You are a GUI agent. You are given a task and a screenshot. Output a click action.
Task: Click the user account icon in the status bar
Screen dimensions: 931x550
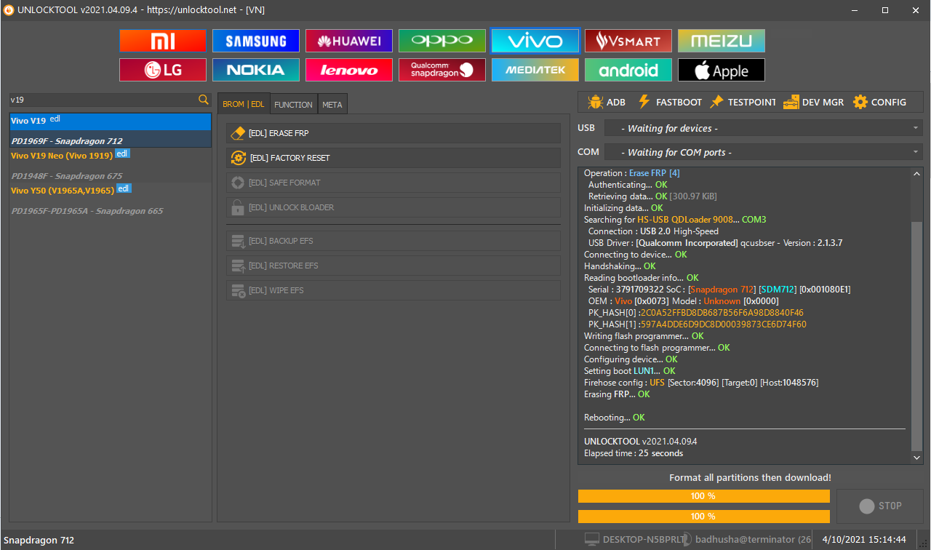pyautogui.click(x=685, y=540)
